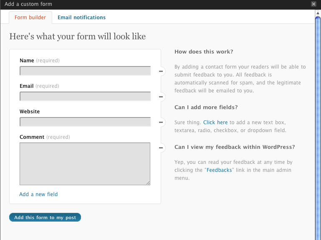Click inside the Email input field
Viewport: 321px width, 240px height.
(85, 97)
